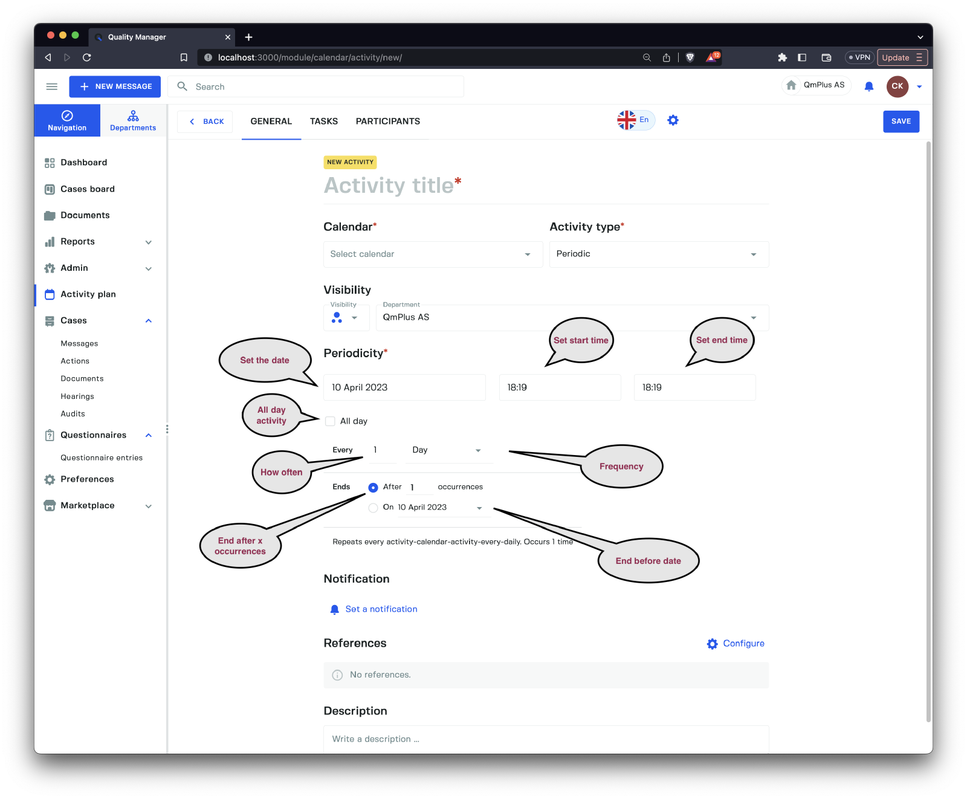Screen dimensions: 967x799
Task: Open browser extensions puzzle icon
Action: (x=782, y=57)
